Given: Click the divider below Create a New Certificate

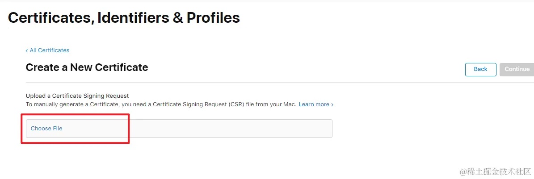Looking at the screenshot, I should (268, 82).
